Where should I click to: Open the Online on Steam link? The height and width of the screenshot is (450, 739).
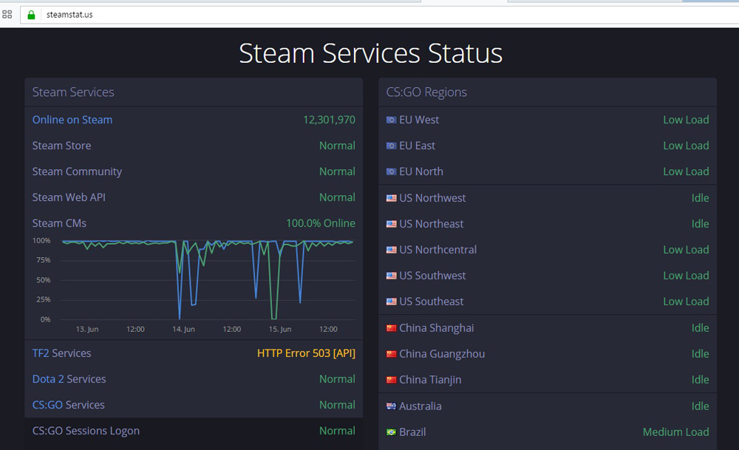[72, 120]
